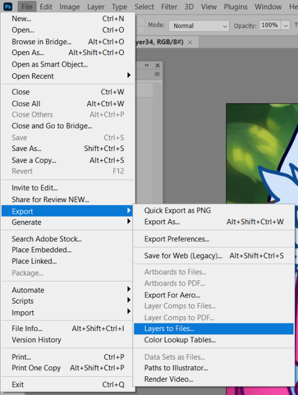Screen dimensions: 298x395
Task: Select Close and Go to Bridge...
Action: 68,126
